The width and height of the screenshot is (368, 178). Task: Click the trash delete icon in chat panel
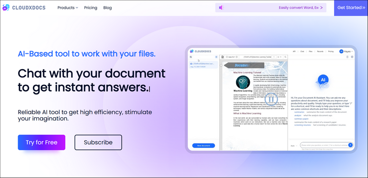(347, 57)
